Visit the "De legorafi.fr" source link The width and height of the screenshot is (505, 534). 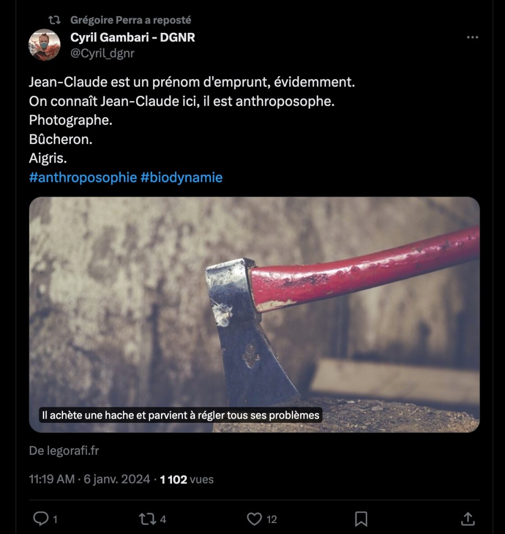click(x=64, y=451)
